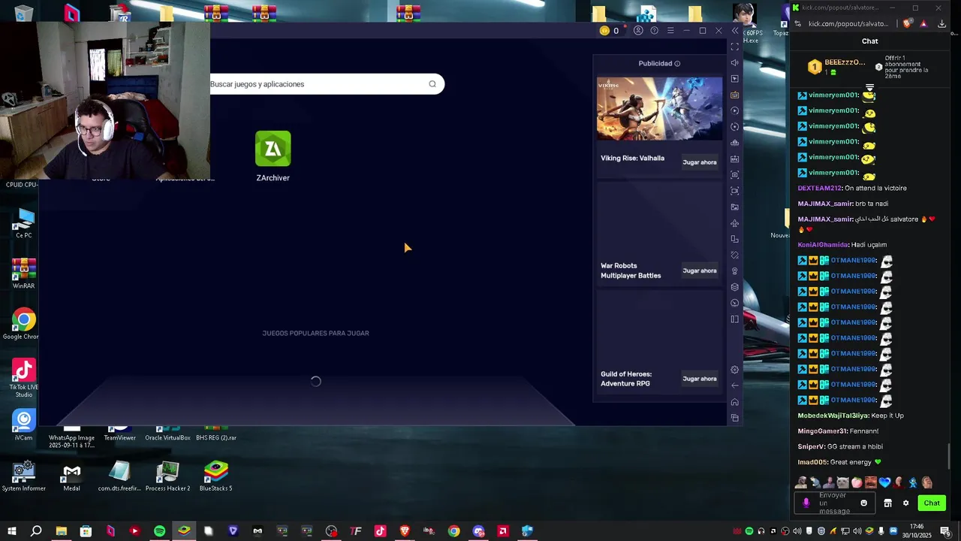Click the Install APK sidebar icon
Screen dimensions: 961x541
point(734,159)
